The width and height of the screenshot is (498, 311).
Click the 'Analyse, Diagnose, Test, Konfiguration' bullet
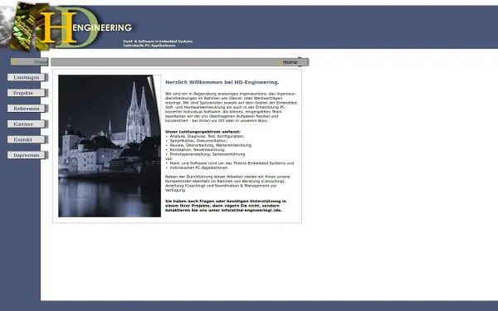point(207,136)
